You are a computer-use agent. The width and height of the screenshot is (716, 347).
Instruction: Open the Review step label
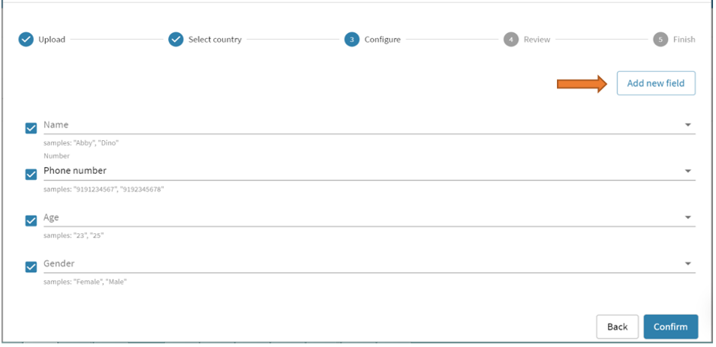coord(537,40)
